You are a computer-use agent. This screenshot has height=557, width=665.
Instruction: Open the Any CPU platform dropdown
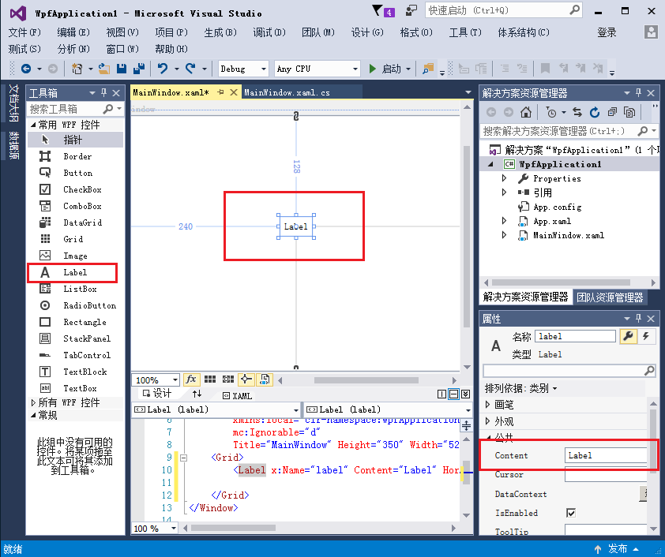point(317,69)
